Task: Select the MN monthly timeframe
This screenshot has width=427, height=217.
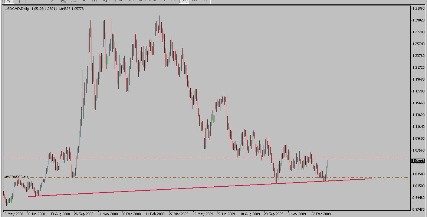Action: click(x=204, y=1)
